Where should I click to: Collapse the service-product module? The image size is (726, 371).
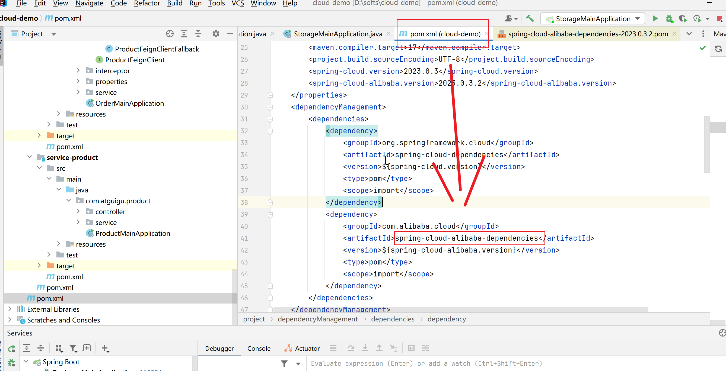tap(30, 157)
